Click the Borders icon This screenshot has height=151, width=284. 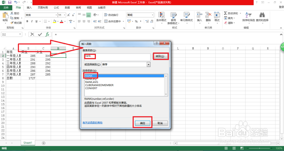pyautogui.click(x=46, y=21)
